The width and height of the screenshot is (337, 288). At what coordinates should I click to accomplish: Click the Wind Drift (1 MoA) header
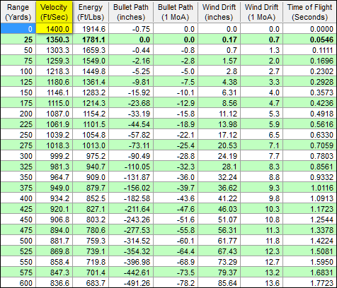click(x=261, y=12)
